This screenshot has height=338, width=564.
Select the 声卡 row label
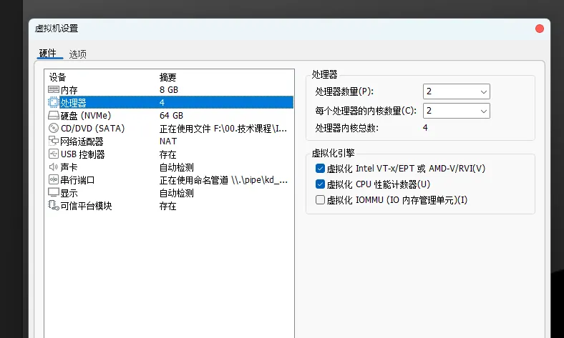click(69, 167)
